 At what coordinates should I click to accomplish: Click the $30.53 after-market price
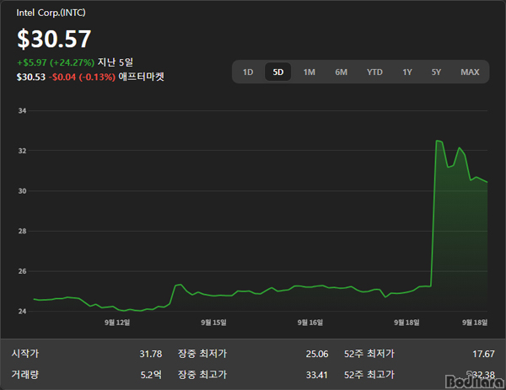[x=31, y=77]
